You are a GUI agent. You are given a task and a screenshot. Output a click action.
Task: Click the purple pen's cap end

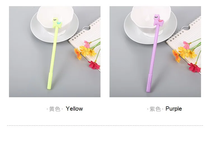(x=149, y=83)
